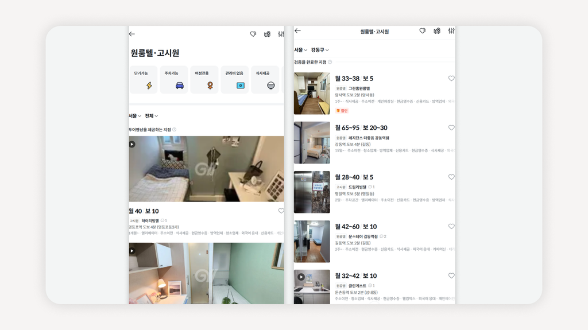Open filter sliders icon in right screen header

tap(451, 31)
